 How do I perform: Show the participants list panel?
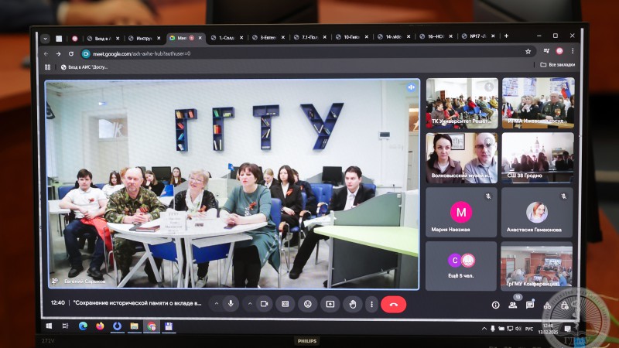[513, 305]
